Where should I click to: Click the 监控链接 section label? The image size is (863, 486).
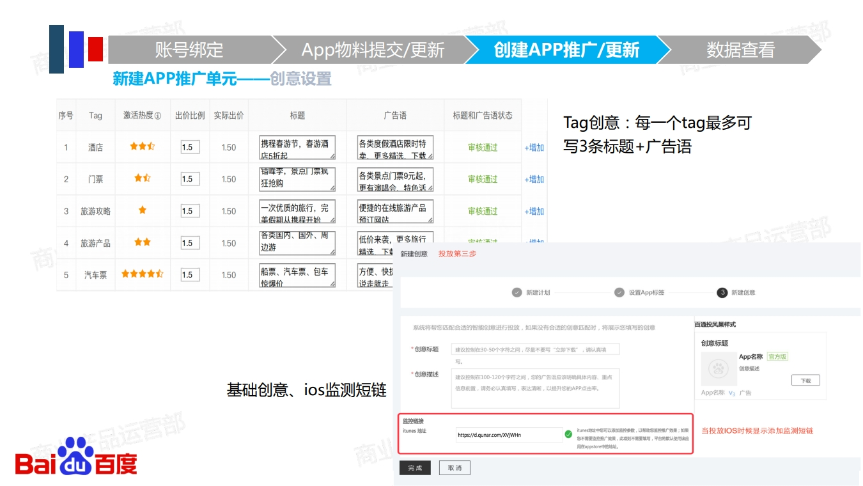(x=413, y=421)
